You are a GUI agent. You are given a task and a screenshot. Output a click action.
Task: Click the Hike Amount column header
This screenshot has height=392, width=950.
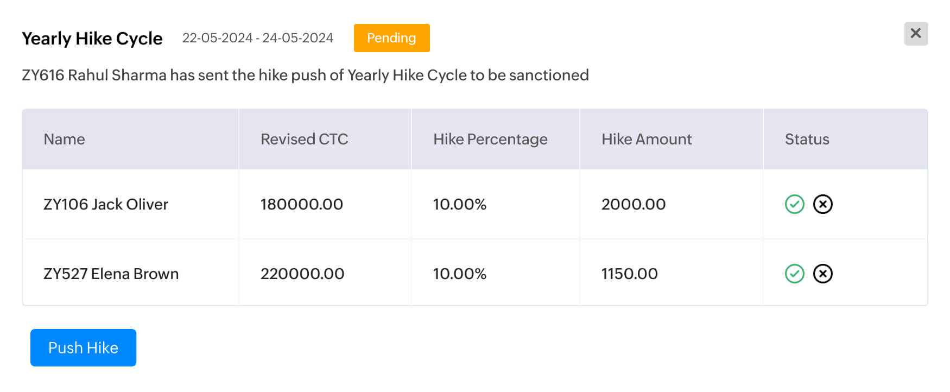pos(646,139)
